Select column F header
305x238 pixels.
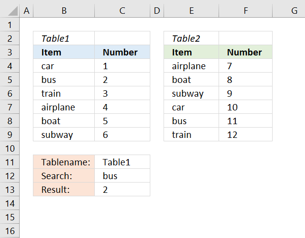(245, 10)
